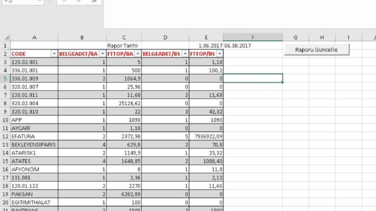Select code cell 120.02.001
This screenshot has width=376, height=211.
click(x=34, y=62)
